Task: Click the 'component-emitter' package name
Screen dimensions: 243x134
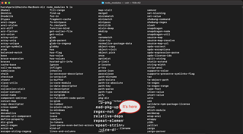Action: [x=14, y=98]
